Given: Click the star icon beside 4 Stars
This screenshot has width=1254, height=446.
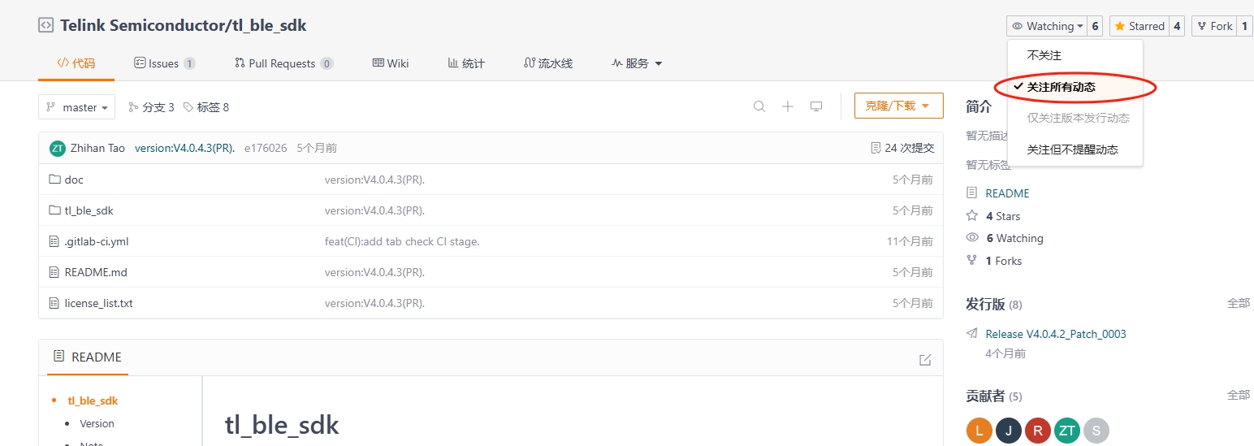Looking at the screenshot, I should tap(972, 216).
